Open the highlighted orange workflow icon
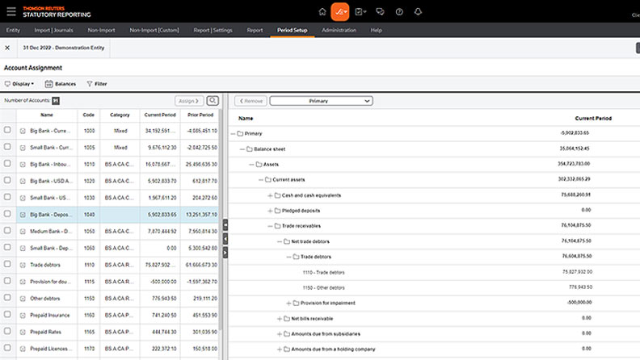640x360 pixels. 340,11
